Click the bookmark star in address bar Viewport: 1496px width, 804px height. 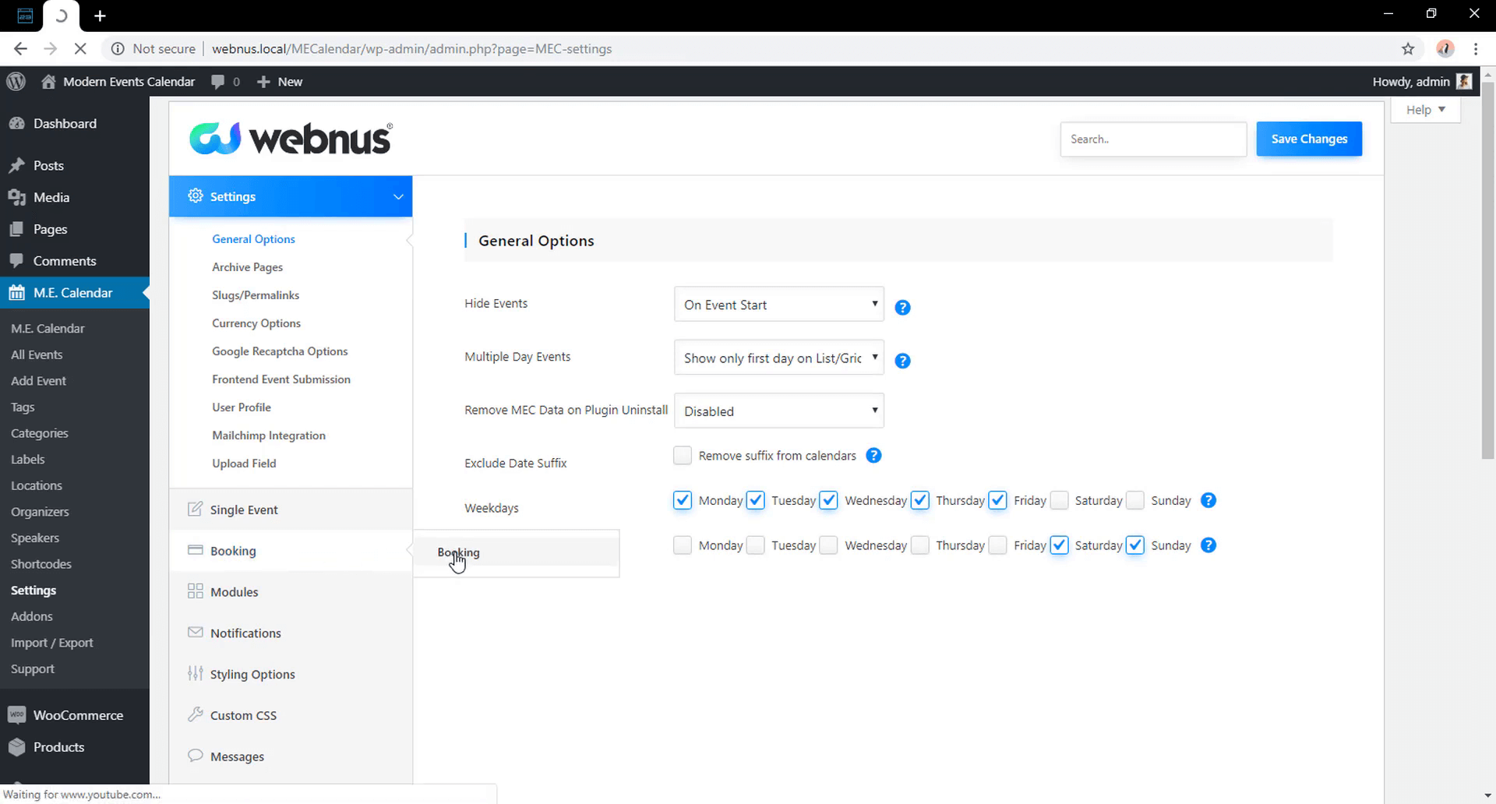pos(1407,48)
